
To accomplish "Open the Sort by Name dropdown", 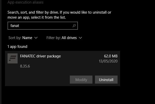I will pos(23,38).
